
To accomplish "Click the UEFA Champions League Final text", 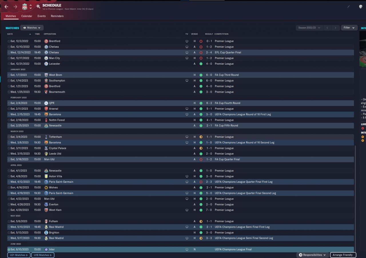I will pyautogui.click(x=233, y=249).
